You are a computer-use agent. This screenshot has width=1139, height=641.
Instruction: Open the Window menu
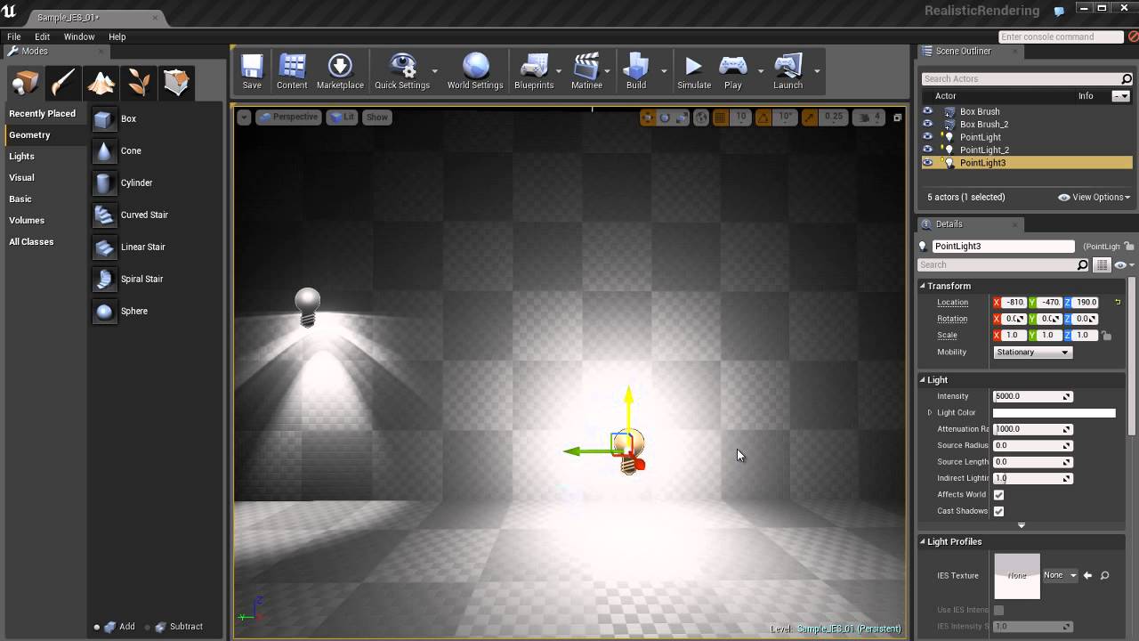coord(79,37)
